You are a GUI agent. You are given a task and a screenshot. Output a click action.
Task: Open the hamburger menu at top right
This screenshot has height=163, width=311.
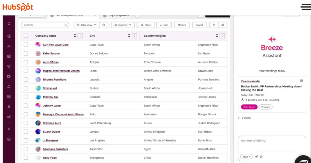305,7
